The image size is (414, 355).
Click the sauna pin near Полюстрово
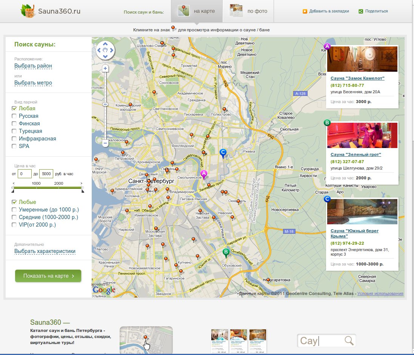click(224, 110)
